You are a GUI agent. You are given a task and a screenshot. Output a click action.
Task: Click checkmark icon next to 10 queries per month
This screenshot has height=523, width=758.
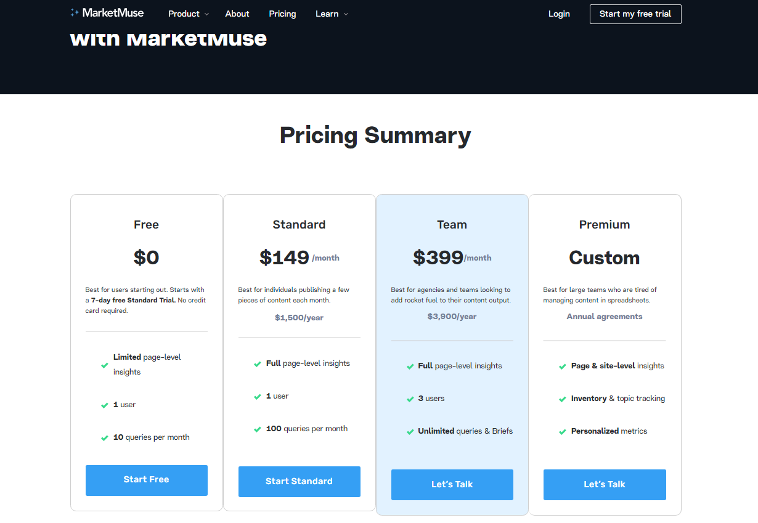[105, 438]
